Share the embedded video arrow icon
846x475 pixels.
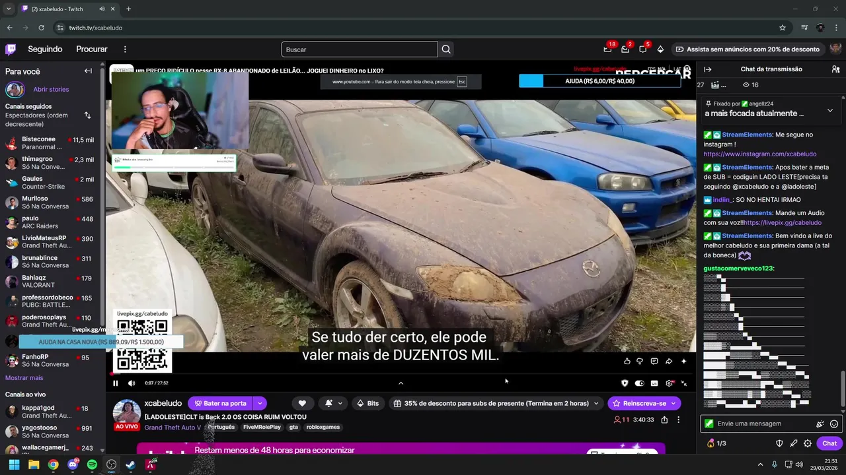(x=669, y=361)
